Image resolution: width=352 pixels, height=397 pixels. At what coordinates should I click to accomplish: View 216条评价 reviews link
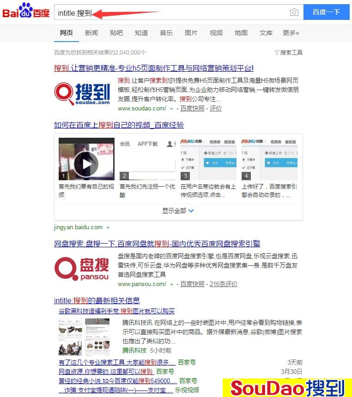224,284
